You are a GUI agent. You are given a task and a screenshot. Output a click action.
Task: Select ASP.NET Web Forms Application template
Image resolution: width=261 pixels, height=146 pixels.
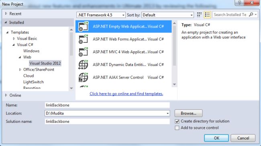(x=124, y=39)
